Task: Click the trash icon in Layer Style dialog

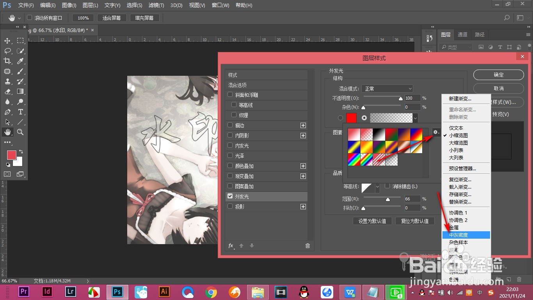Action: [x=307, y=246]
